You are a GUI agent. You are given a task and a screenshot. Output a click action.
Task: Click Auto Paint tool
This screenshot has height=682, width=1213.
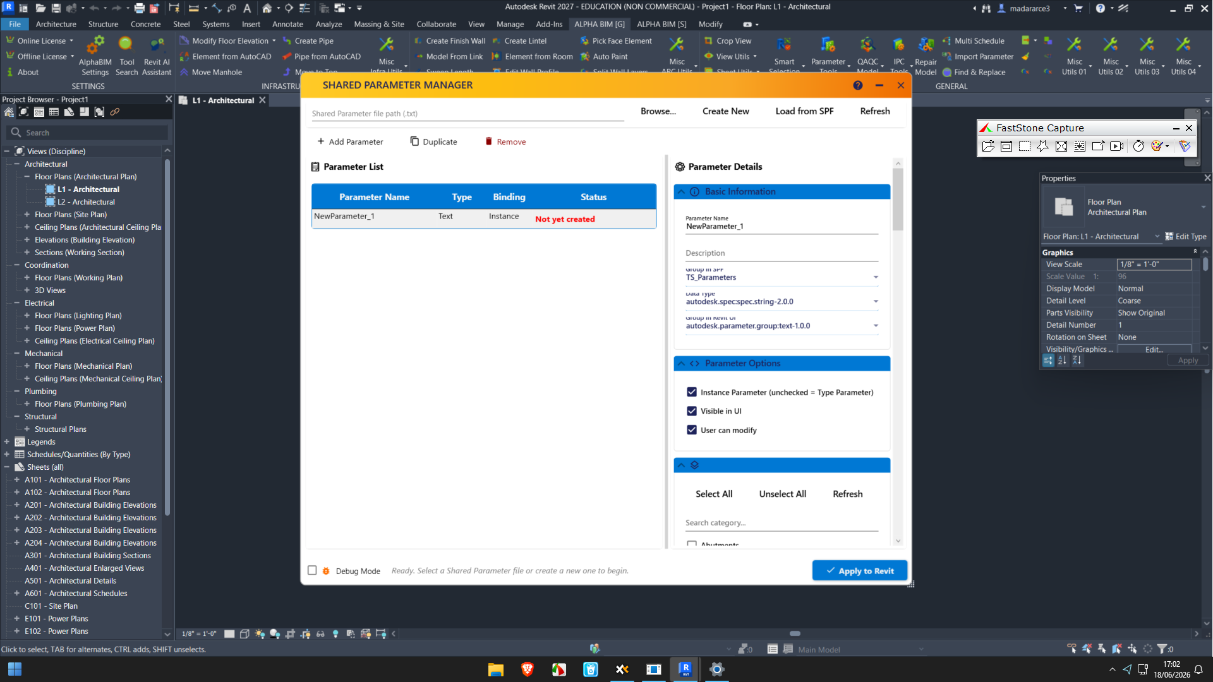point(604,56)
